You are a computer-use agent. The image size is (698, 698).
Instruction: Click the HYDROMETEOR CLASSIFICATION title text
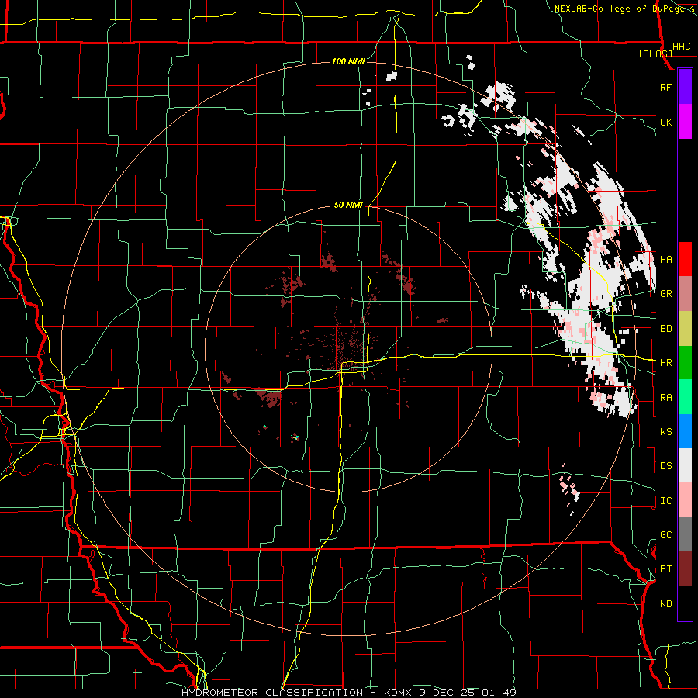[272, 693]
